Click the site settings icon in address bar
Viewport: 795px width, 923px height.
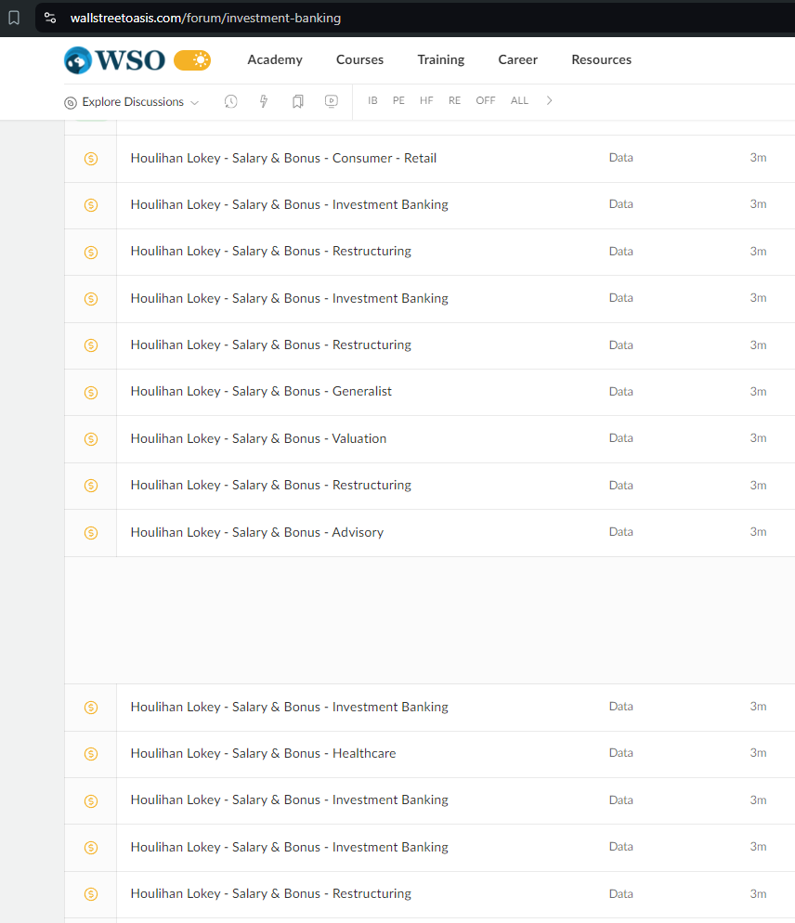click(x=51, y=19)
